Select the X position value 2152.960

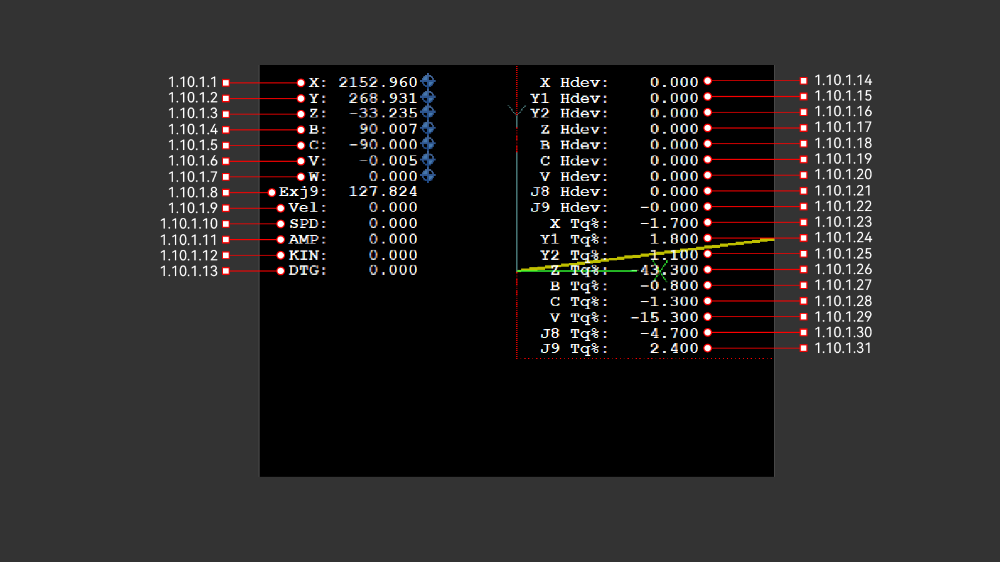click(x=377, y=82)
